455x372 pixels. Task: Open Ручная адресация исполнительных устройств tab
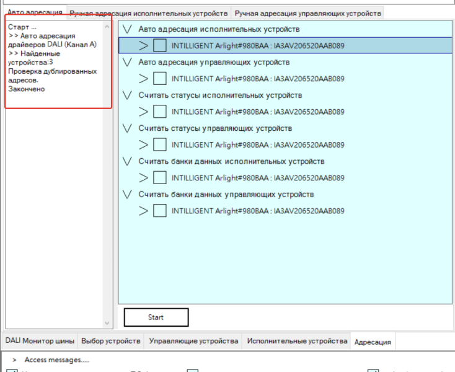pyautogui.click(x=149, y=14)
